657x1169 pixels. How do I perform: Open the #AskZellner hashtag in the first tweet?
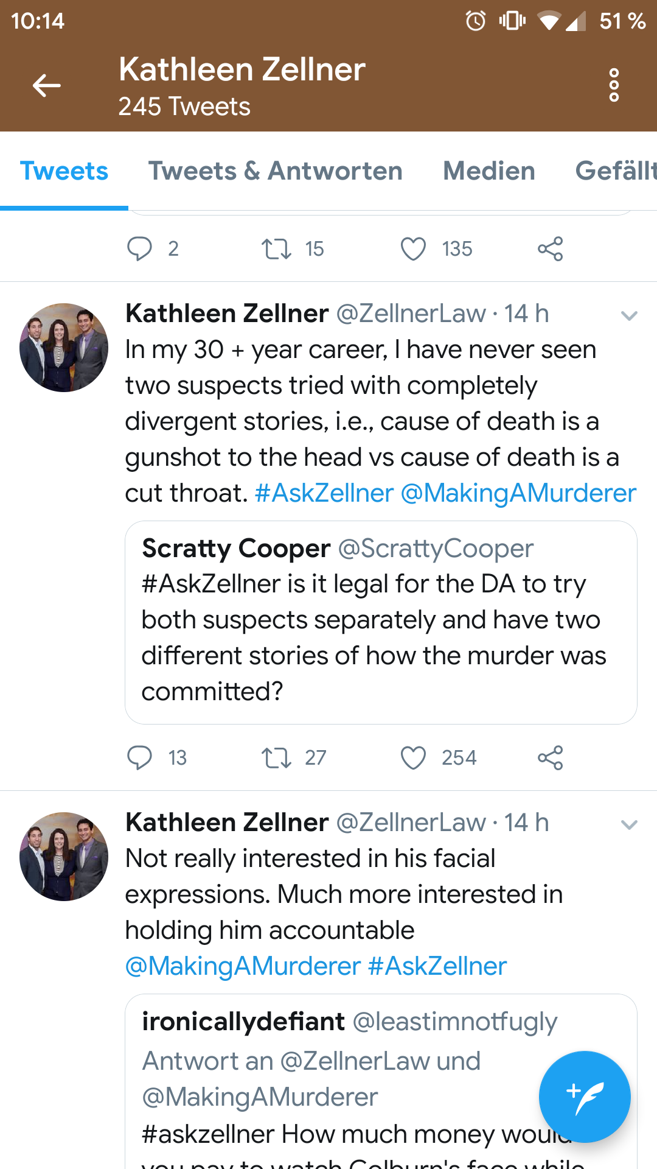[324, 493]
